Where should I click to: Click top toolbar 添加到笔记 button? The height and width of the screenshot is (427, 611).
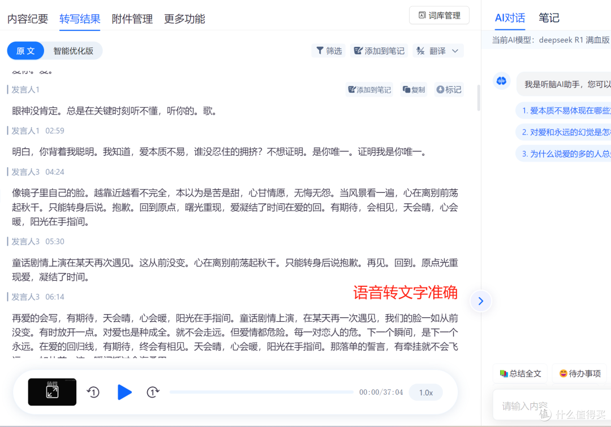click(379, 51)
